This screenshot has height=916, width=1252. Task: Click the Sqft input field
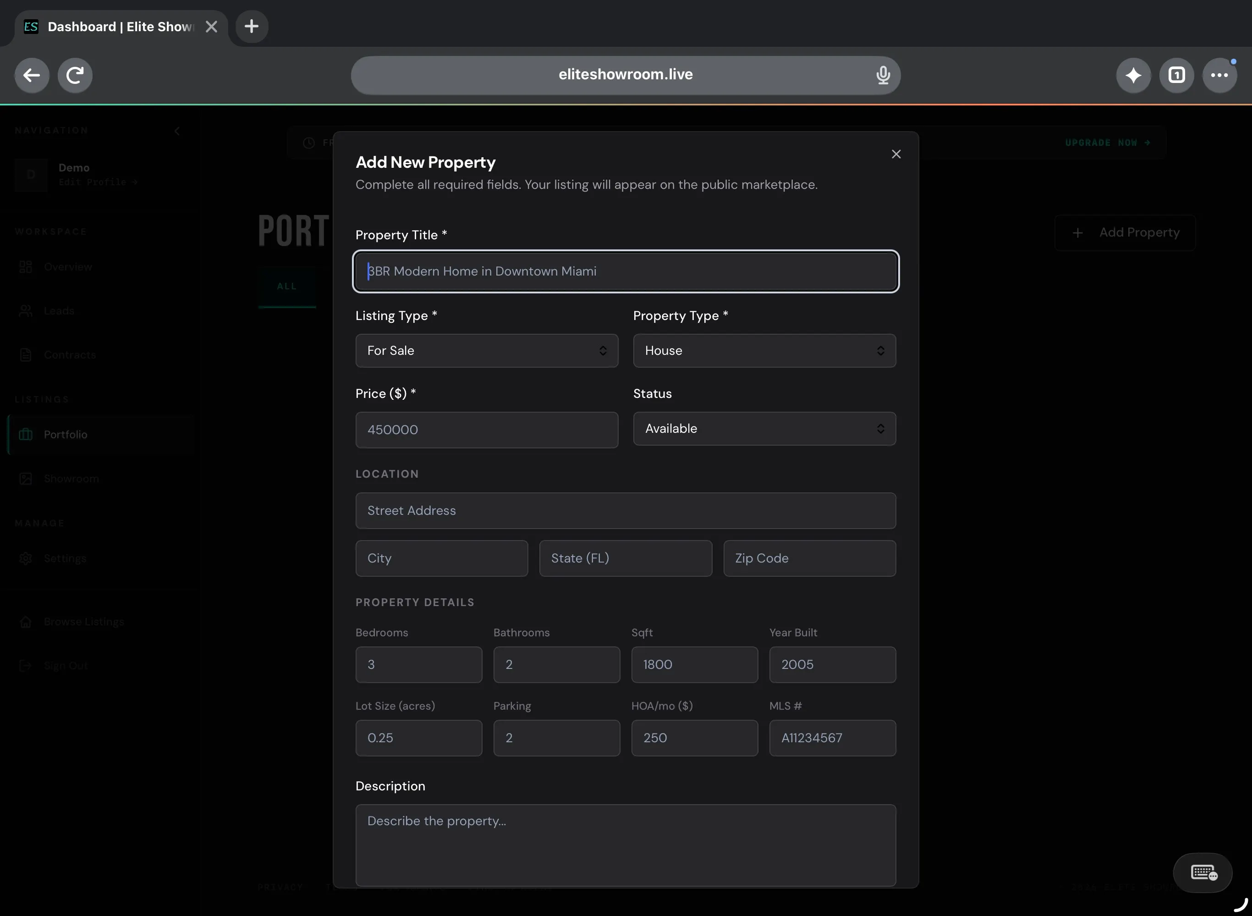coord(694,665)
